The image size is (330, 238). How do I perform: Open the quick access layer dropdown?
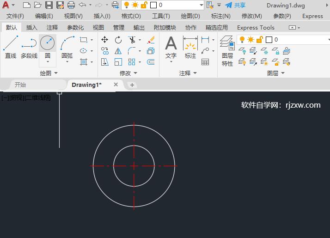click(201, 5)
